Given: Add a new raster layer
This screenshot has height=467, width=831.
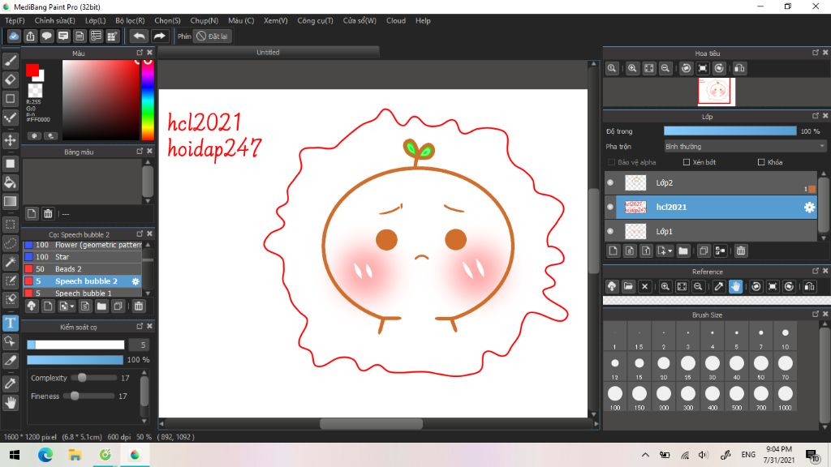Looking at the screenshot, I should pos(614,251).
